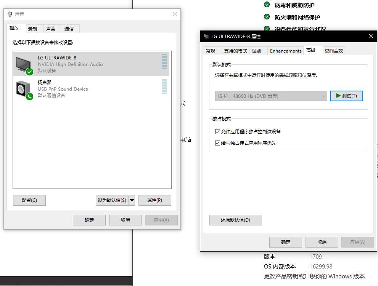Image resolution: width=378 pixels, height=286 pixels.
Task: Click the 测试(T) button
Action: [x=346, y=96]
